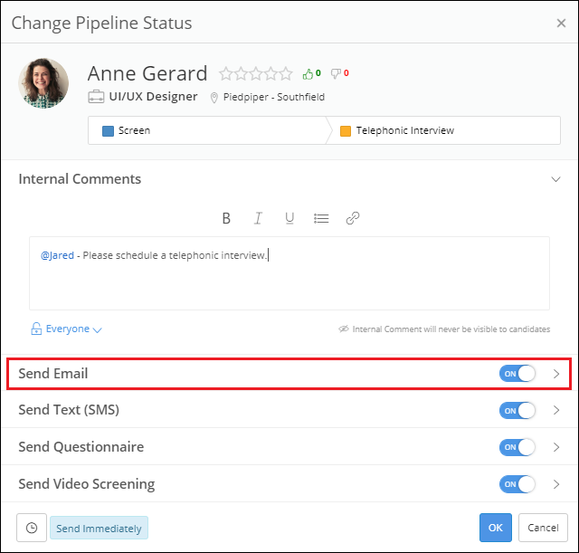
Task: Switch off Send Questionnaire toggle
Action: (x=517, y=447)
